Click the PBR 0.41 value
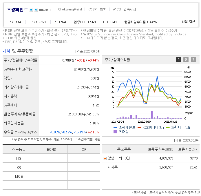Screen dimensions: 201x196 (x=110, y=22)
